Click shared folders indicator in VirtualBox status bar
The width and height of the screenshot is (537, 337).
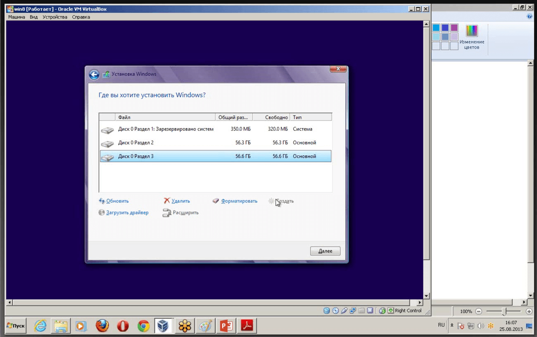click(361, 311)
